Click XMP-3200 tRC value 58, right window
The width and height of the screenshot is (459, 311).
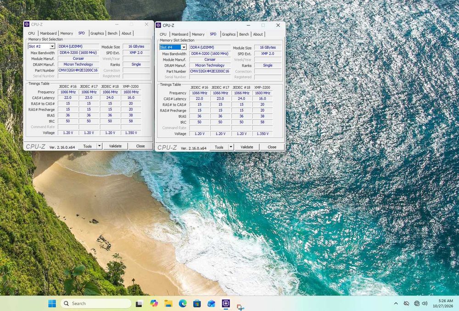(x=262, y=122)
